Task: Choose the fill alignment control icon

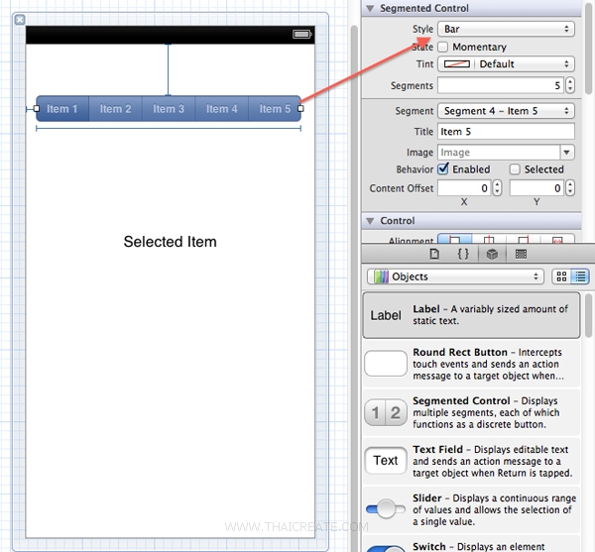Action: [x=557, y=239]
